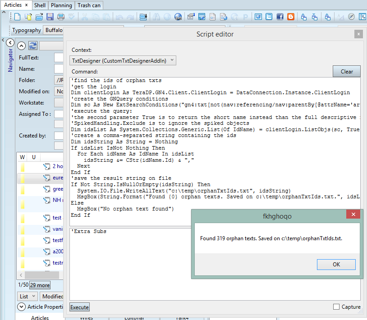Open the Folder field dropdown
This screenshot has width=367, height=320.
(59, 80)
